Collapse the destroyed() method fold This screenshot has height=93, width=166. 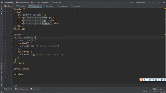coord(11,52)
